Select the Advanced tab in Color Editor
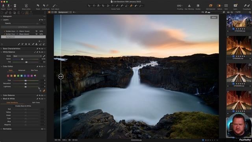Image resolution: width=252 pixels, height=142 pixels. pos(22,70)
